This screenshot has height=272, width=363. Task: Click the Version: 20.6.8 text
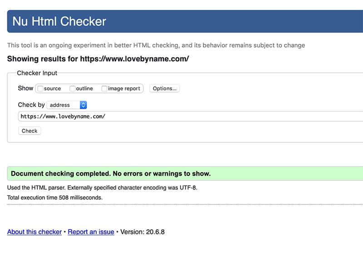pos(142,232)
